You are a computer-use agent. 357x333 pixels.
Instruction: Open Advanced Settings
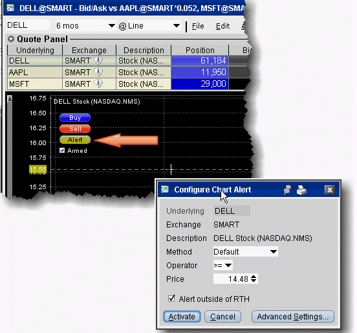click(292, 316)
